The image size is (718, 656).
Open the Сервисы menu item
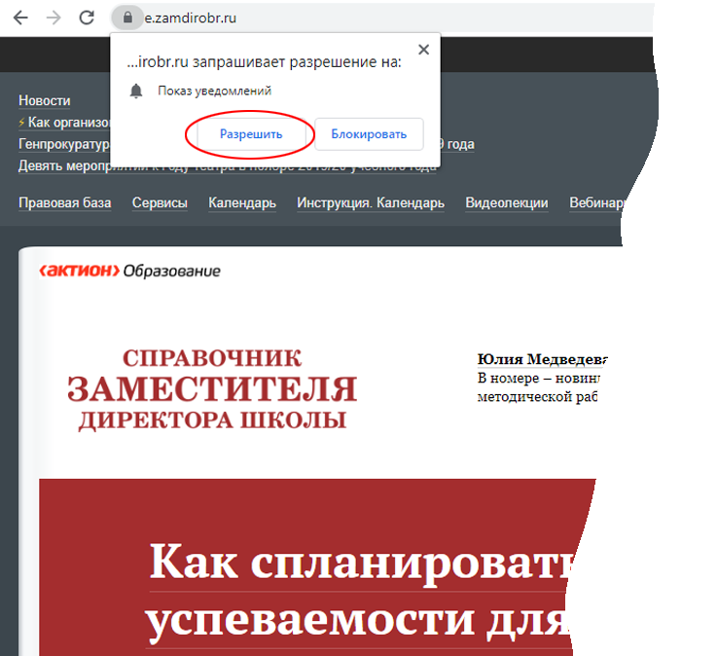coord(160,202)
